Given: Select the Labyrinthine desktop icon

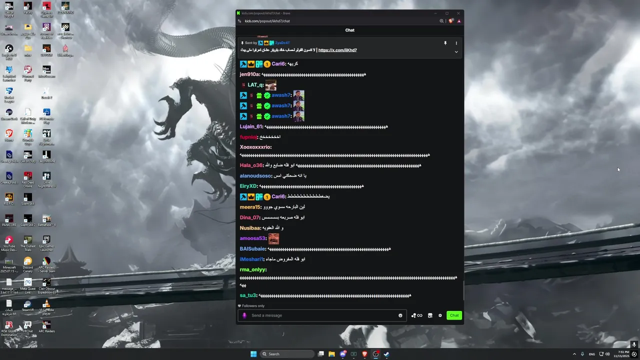Looking at the screenshot, I should click(x=46, y=157).
